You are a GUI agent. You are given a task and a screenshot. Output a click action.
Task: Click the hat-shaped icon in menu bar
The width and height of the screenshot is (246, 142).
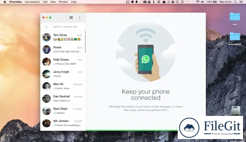(x=164, y=2)
